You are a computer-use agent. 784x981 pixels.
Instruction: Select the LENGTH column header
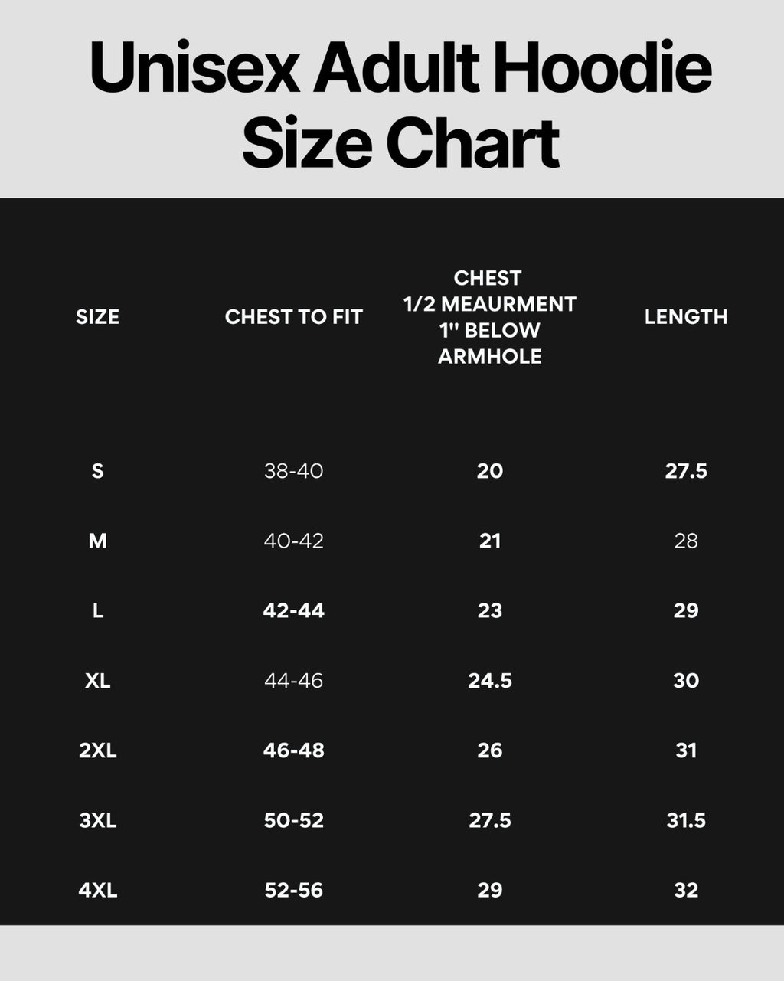[686, 317]
